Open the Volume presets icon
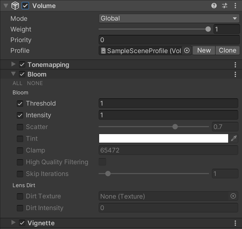This screenshot has height=229, width=242. [224, 6]
